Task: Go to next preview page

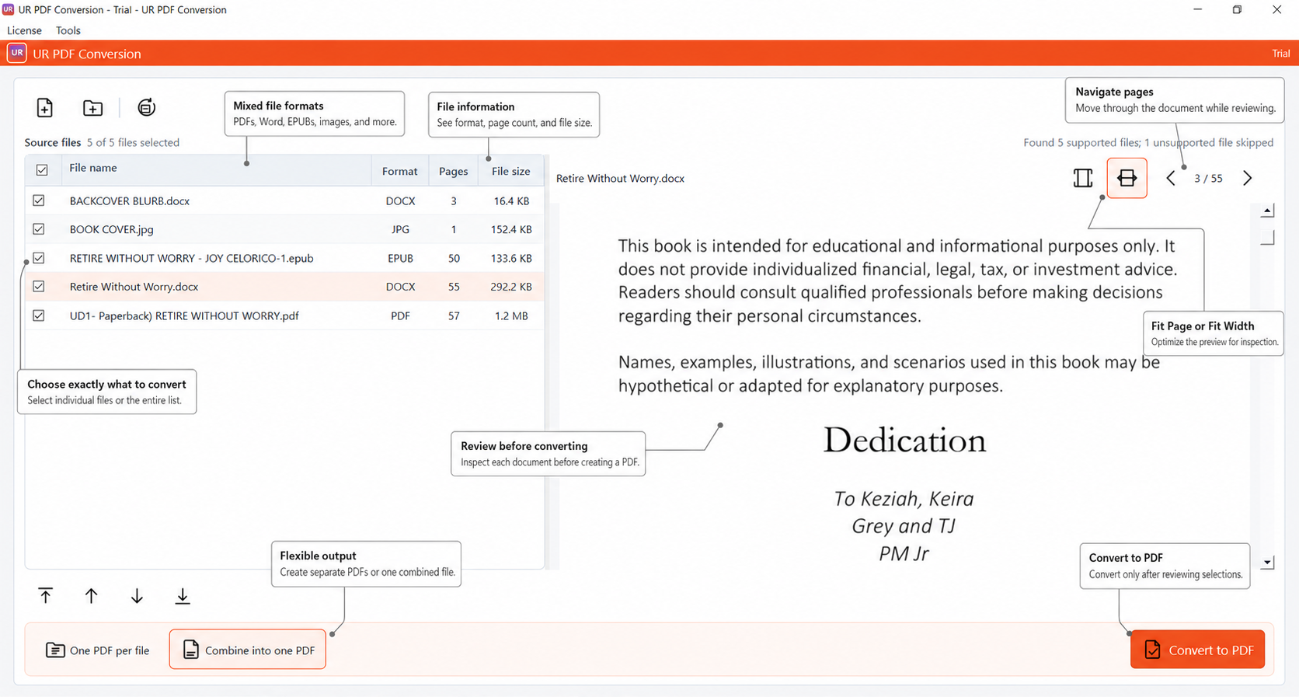Action: pyautogui.click(x=1247, y=178)
